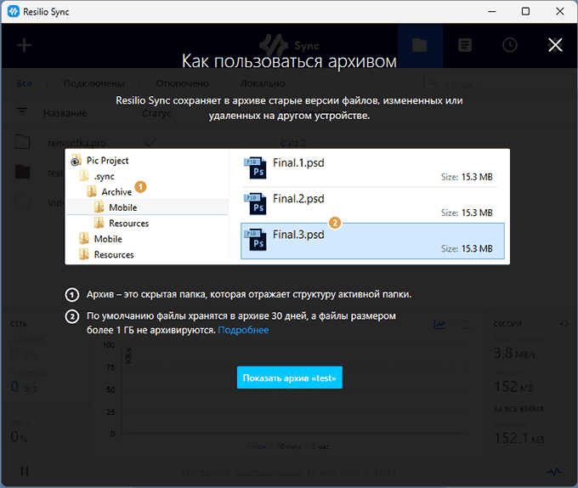Click the Final.1.psd file entry

[x=372, y=169]
